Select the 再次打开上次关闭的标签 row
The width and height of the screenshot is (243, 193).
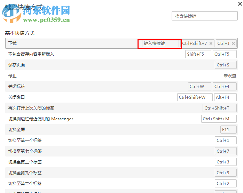[x=122, y=108]
